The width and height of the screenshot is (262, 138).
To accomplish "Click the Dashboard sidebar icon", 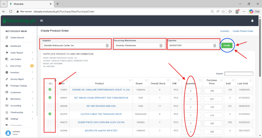I will coord(7,46).
